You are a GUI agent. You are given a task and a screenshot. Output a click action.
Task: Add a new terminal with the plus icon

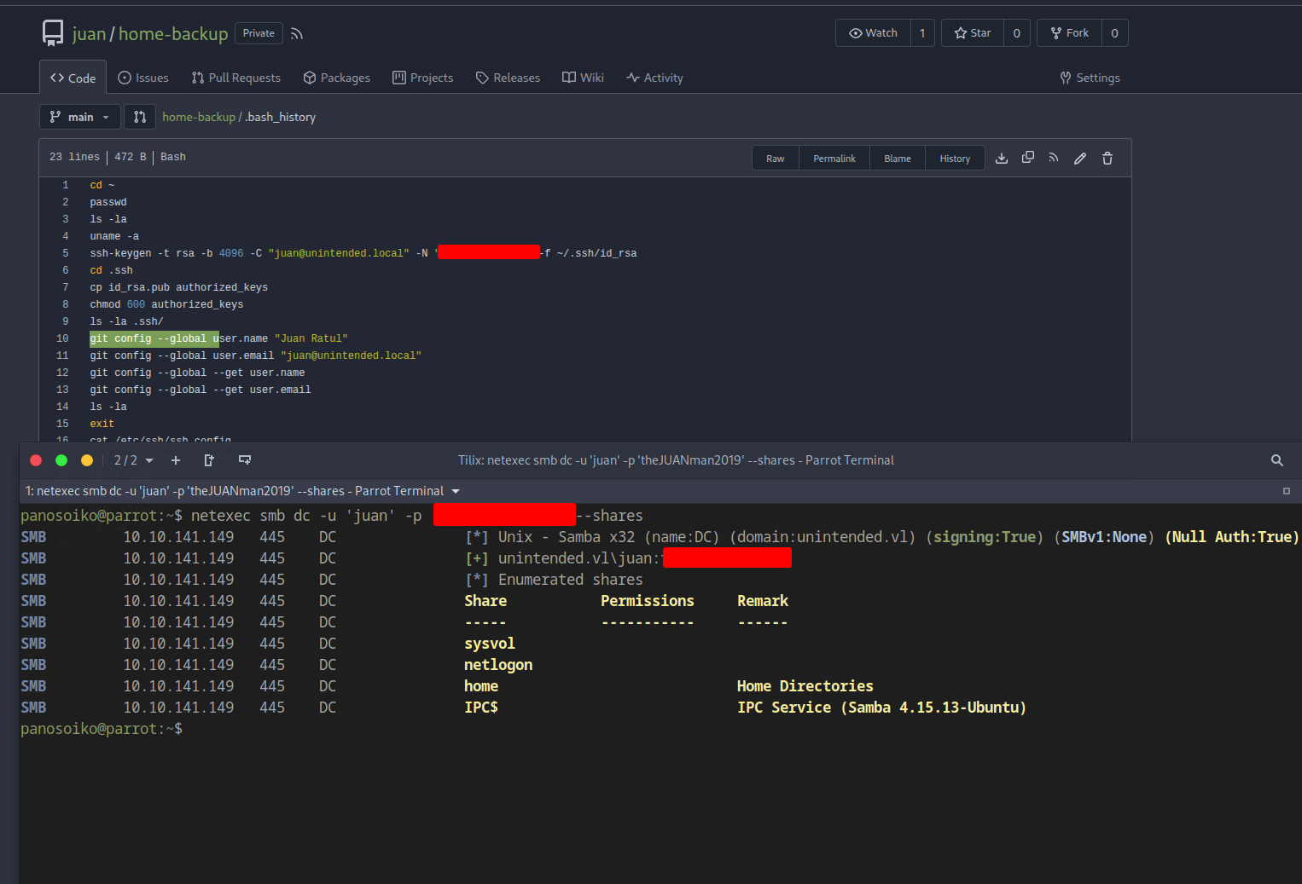tap(176, 459)
